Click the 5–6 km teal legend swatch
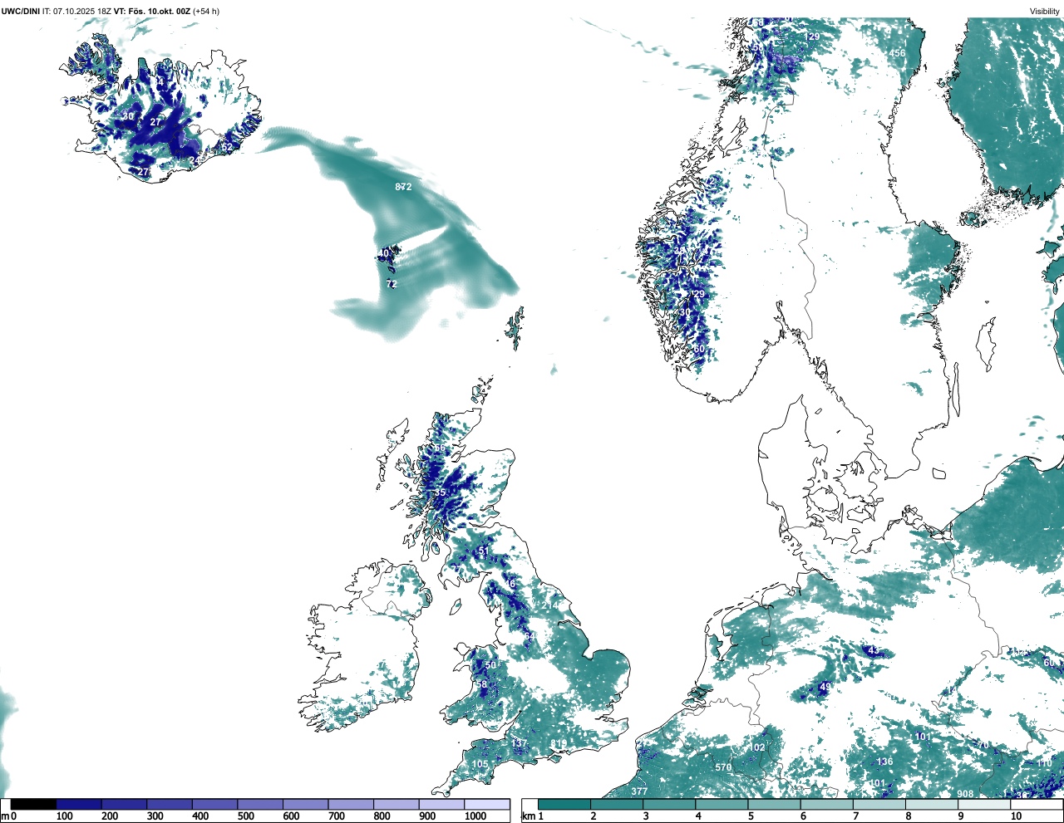The width and height of the screenshot is (1064, 823). tap(774, 804)
